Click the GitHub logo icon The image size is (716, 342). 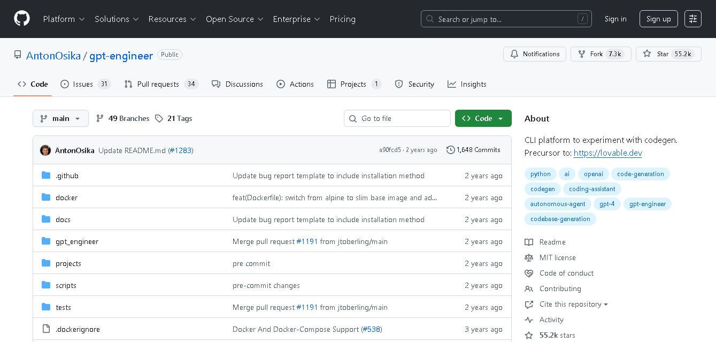[22, 19]
